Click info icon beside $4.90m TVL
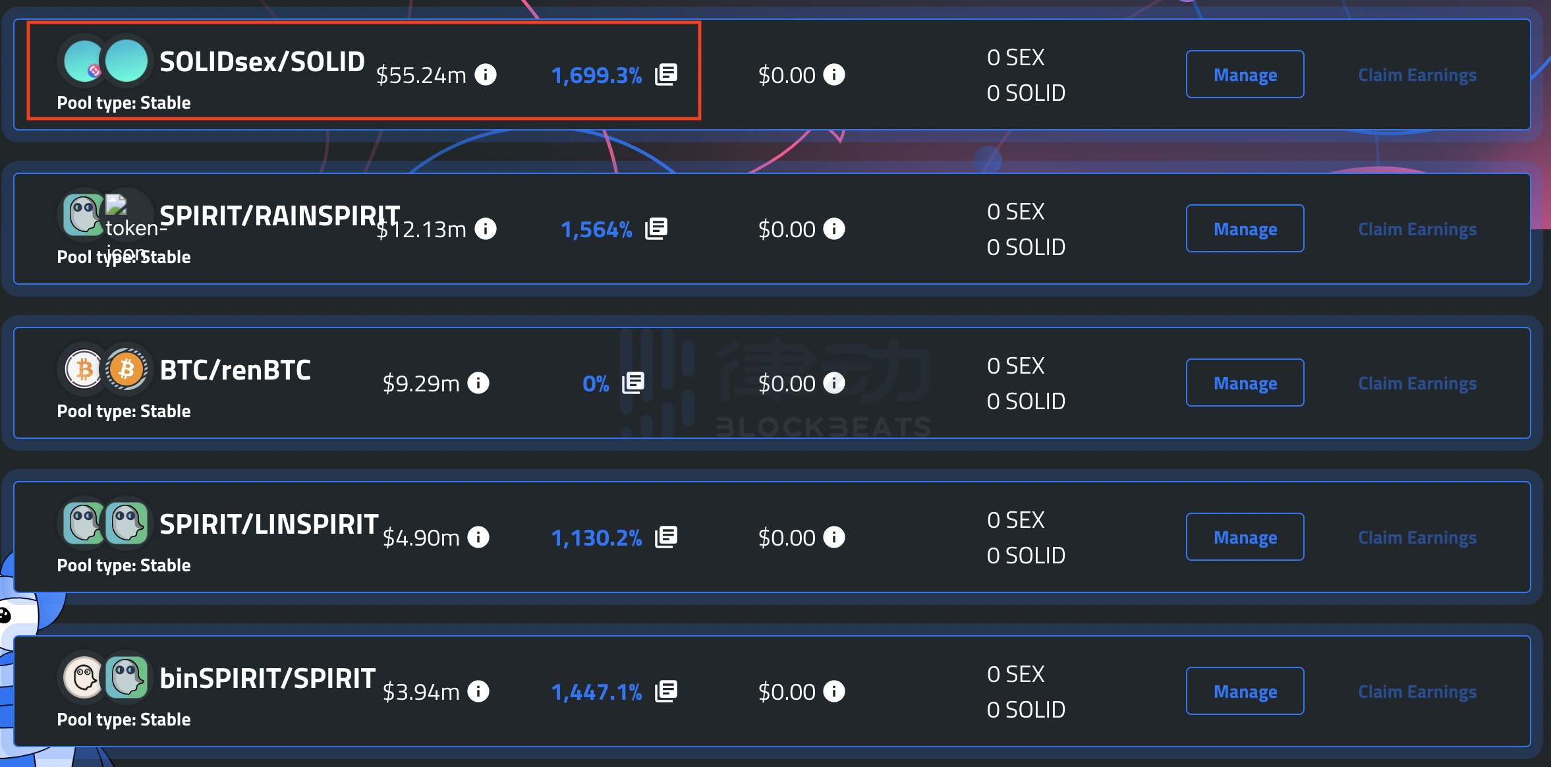This screenshot has width=1551, height=767. [x=478, y=537]
